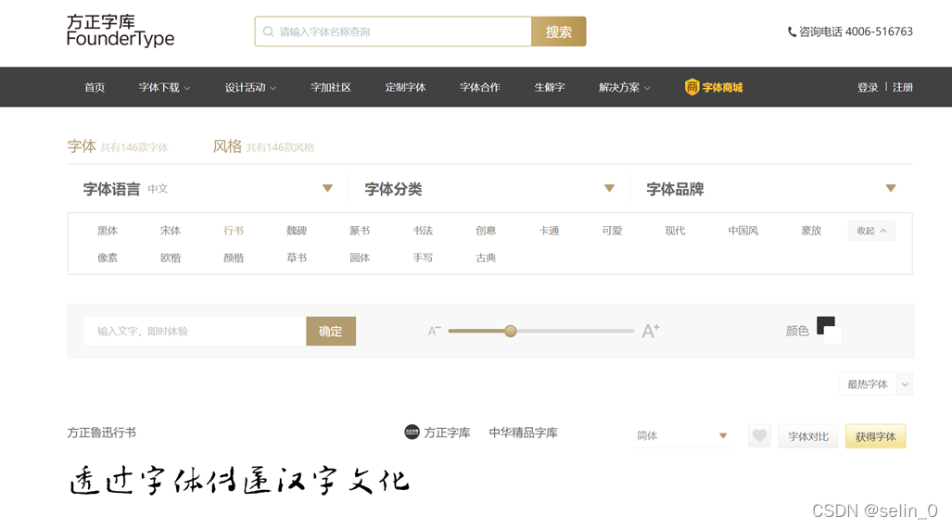Select the 古典 category
This screenshot has width=952, height=528.
point(487,258)
